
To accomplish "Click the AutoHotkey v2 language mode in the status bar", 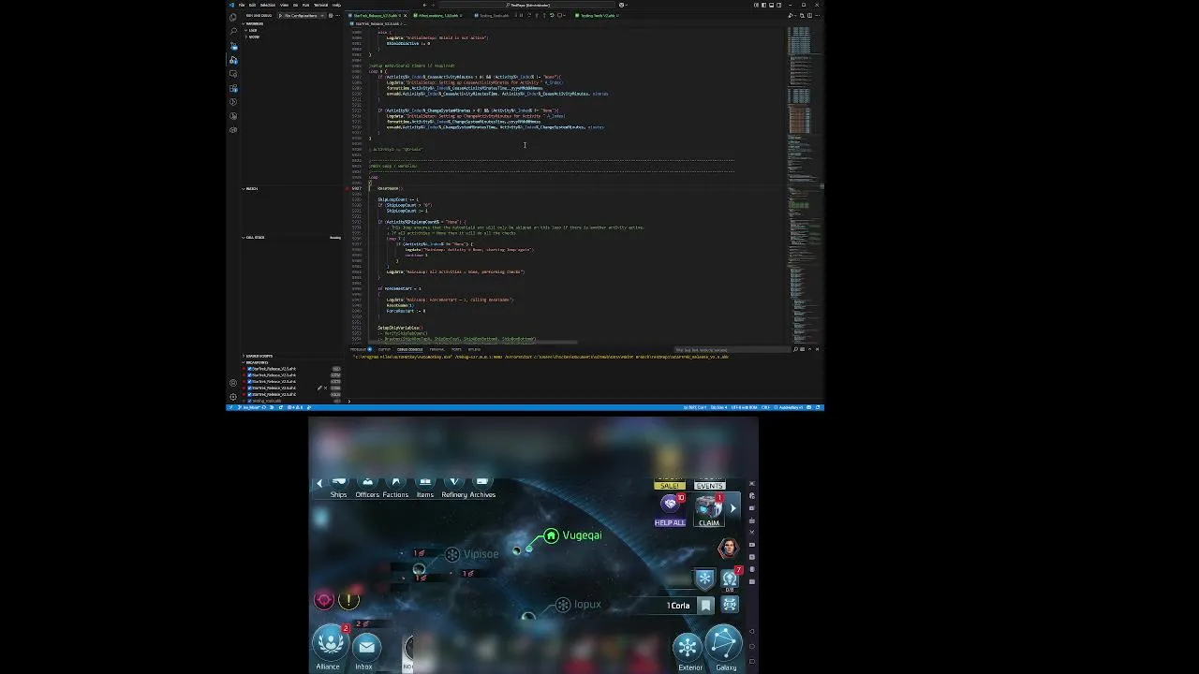I will 789,407.
